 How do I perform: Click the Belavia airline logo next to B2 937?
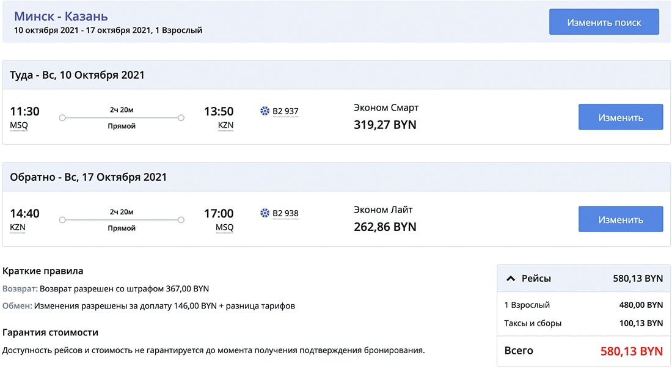tap(265, 111)
